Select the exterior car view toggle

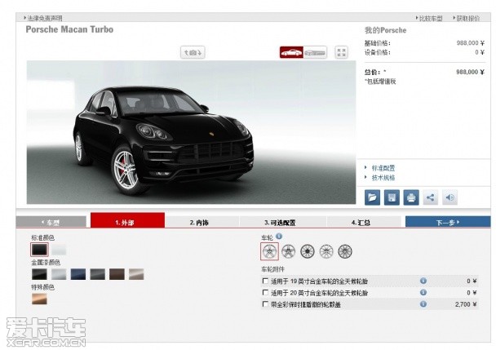pyautogui.click(x=291, y=52)
